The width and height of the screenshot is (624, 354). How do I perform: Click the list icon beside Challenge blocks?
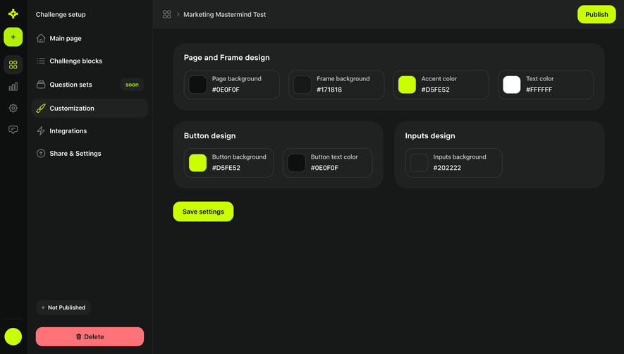point(41,61)
